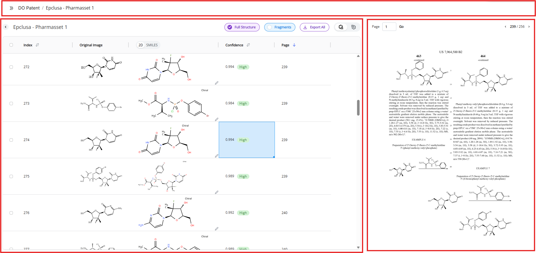The height and width of the screenshot is (253, 536).
Task: Switch to 2D structure view
Action: click(x=141, y=45)
